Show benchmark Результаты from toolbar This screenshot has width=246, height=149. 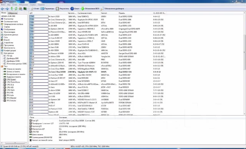click(62, 8)
